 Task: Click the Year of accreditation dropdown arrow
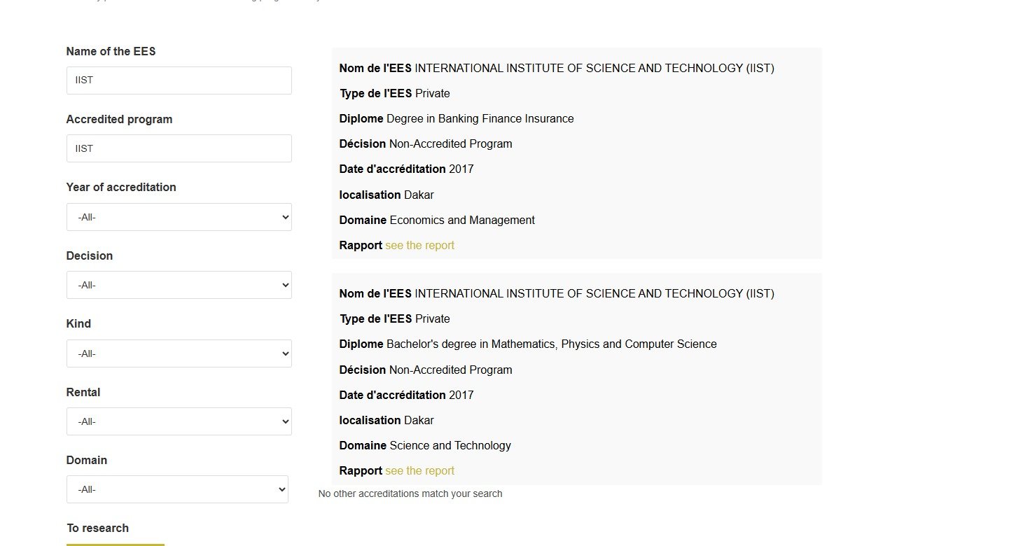click(283, 217)
